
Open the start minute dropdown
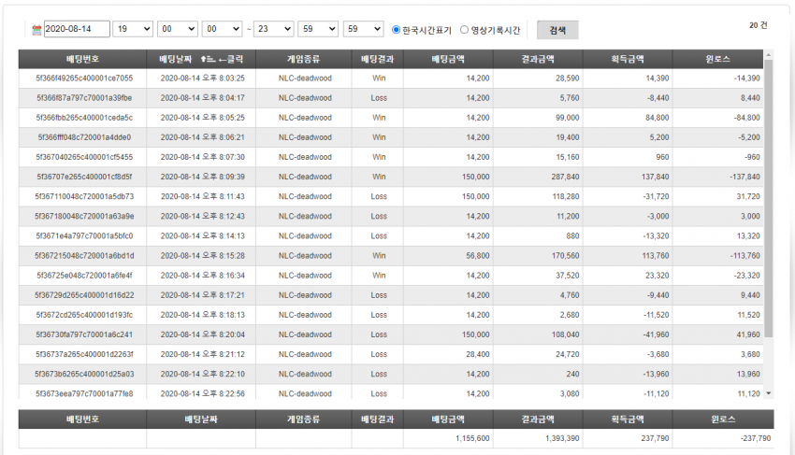[x=177, y=29]
